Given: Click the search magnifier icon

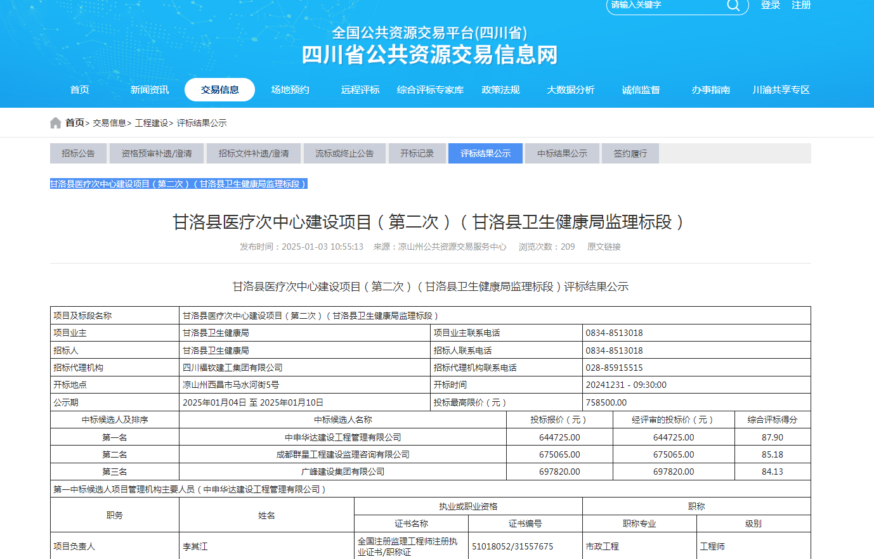Looking at the screenshot, I should pos(733,6).
